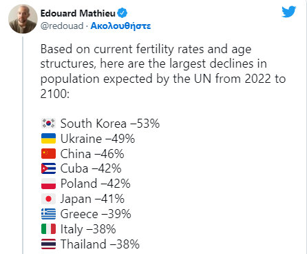Click the South Korea flag emoji
Screen dimensions: 307x254
pos(48,124)
